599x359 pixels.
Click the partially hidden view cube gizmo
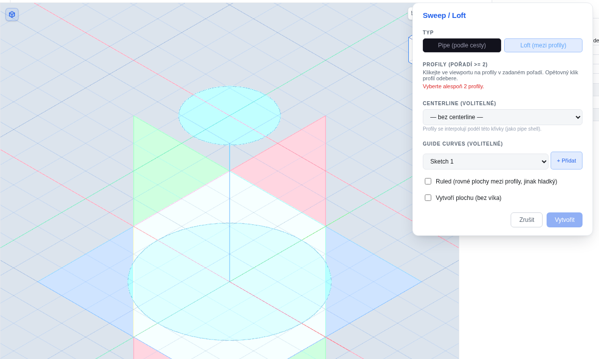(x=410, y=50)
